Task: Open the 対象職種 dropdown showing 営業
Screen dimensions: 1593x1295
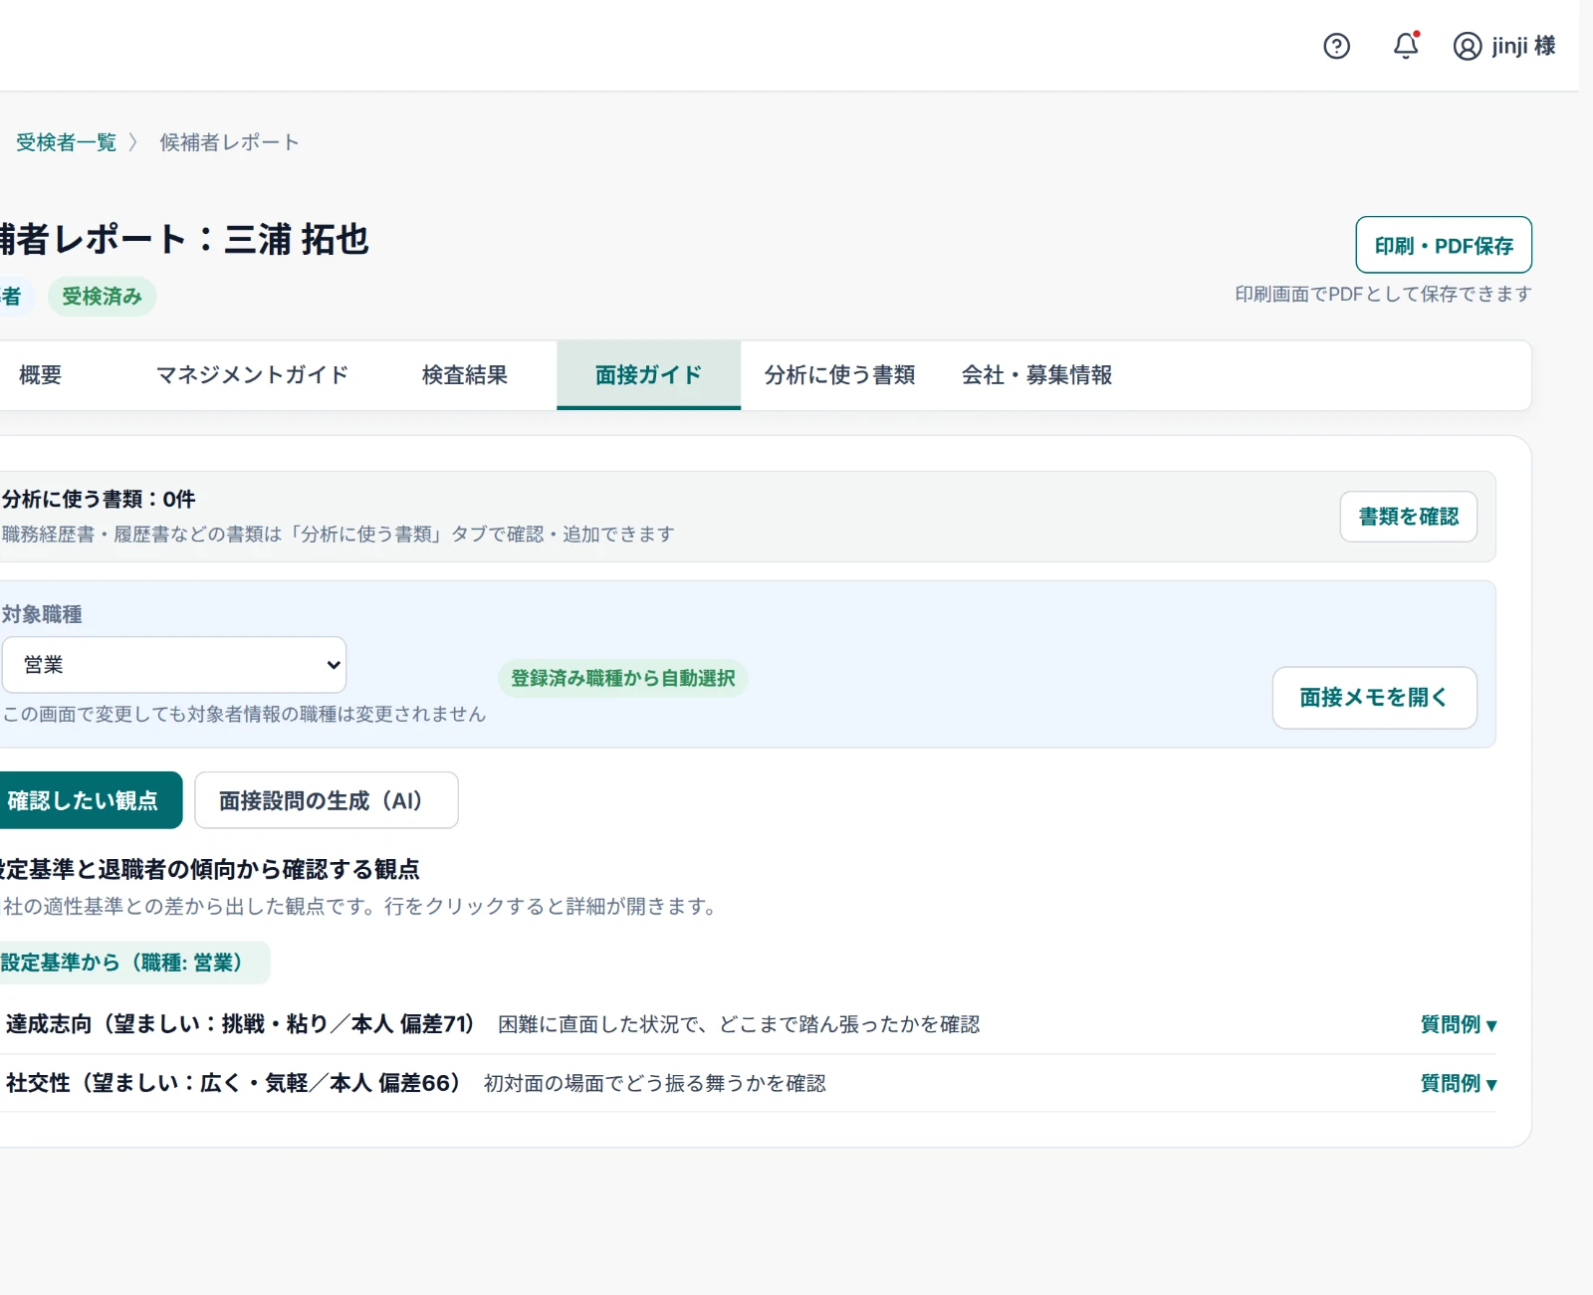Action: 174,665
